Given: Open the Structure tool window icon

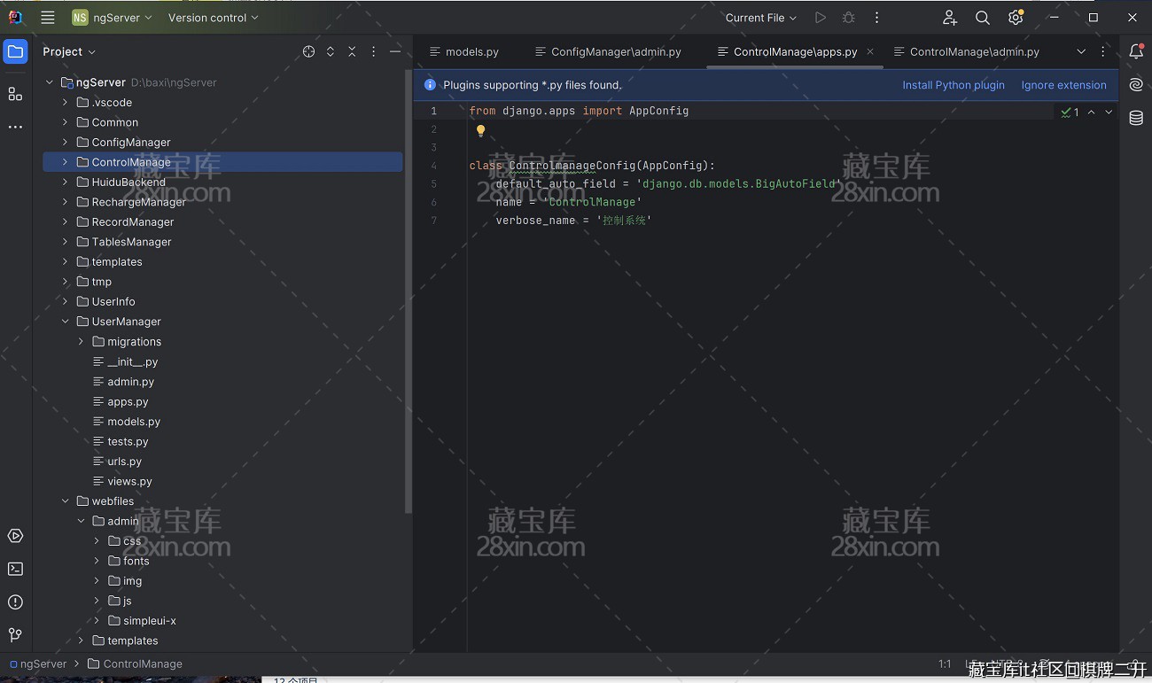Looking at the screenshot, I should [x=15, y=94].
